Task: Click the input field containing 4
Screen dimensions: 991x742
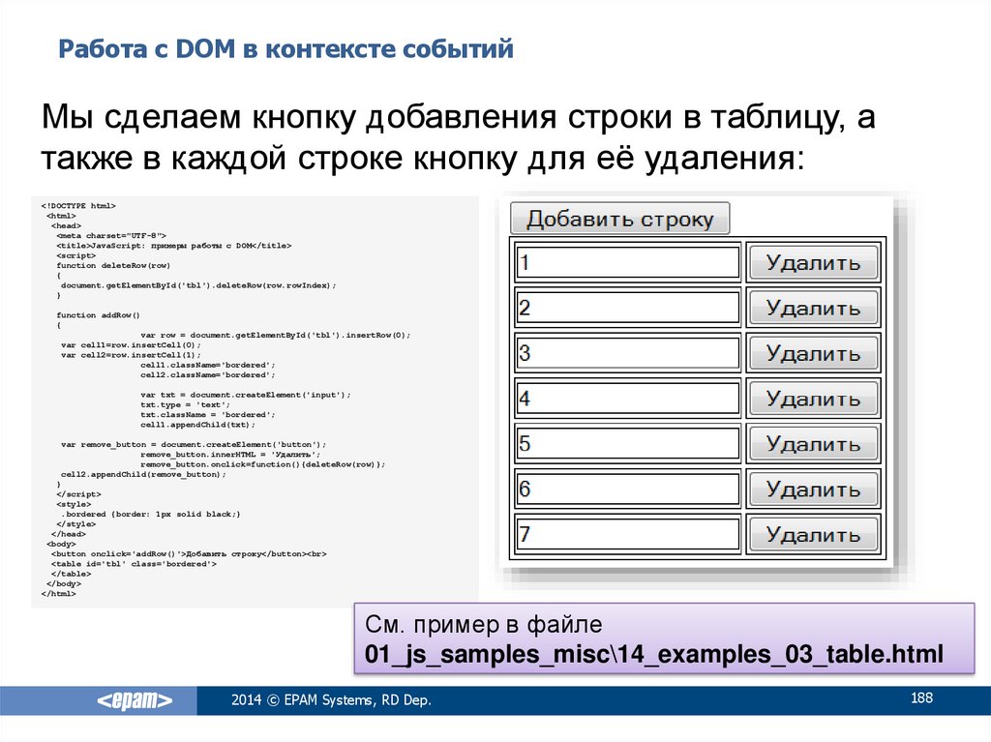Action: pos(627,399)
